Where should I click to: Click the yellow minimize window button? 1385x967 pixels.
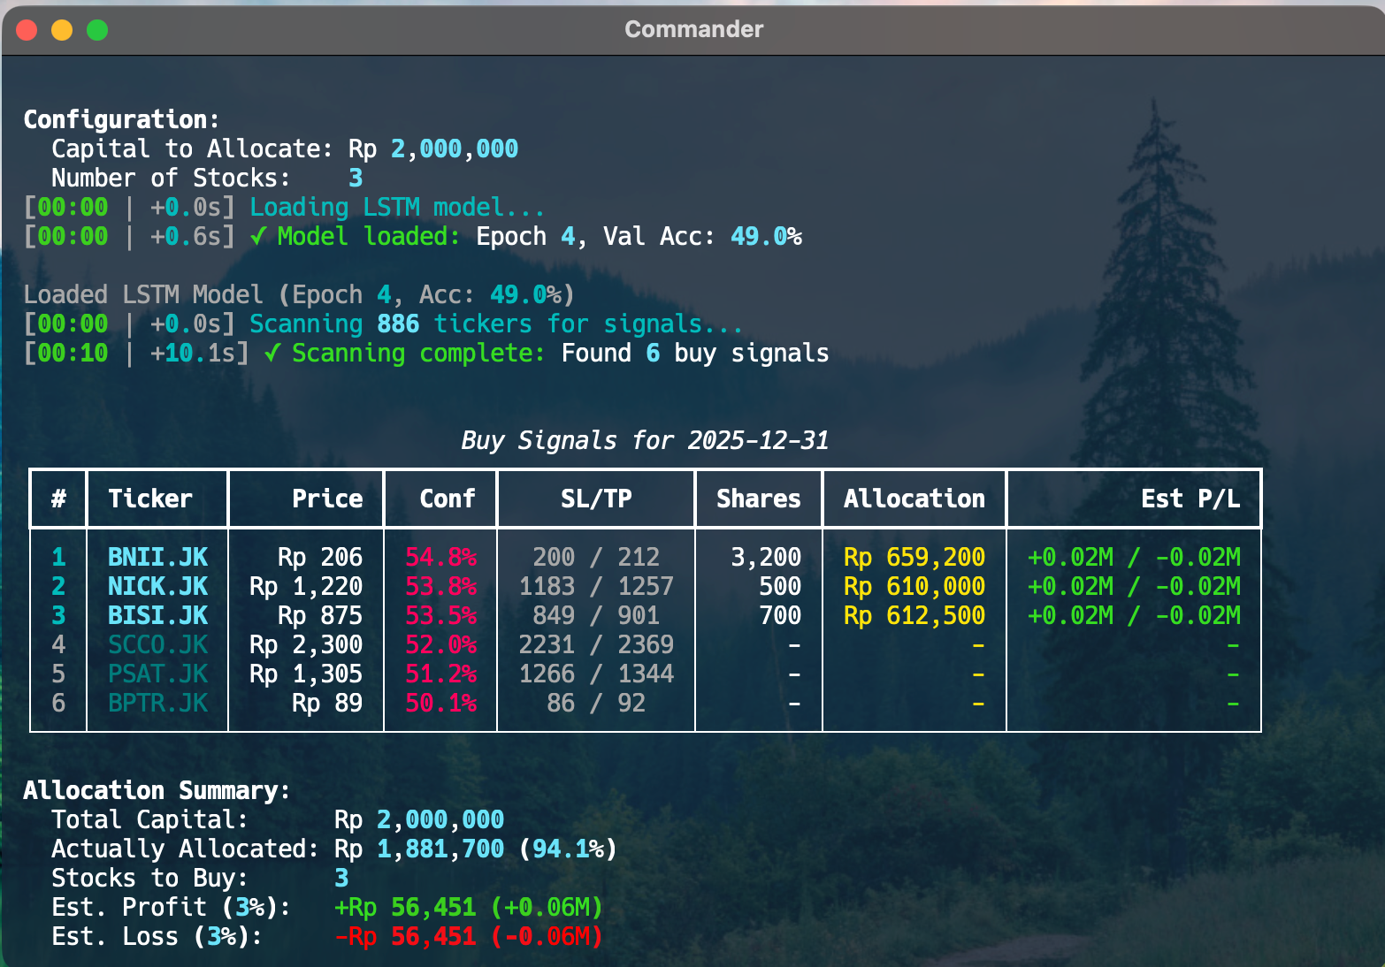pos(62,30)
